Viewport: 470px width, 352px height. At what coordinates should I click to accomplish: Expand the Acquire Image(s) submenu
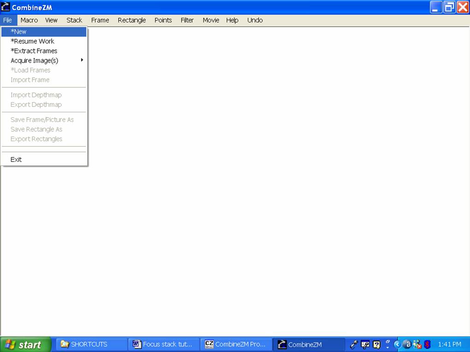click(44, 60)
